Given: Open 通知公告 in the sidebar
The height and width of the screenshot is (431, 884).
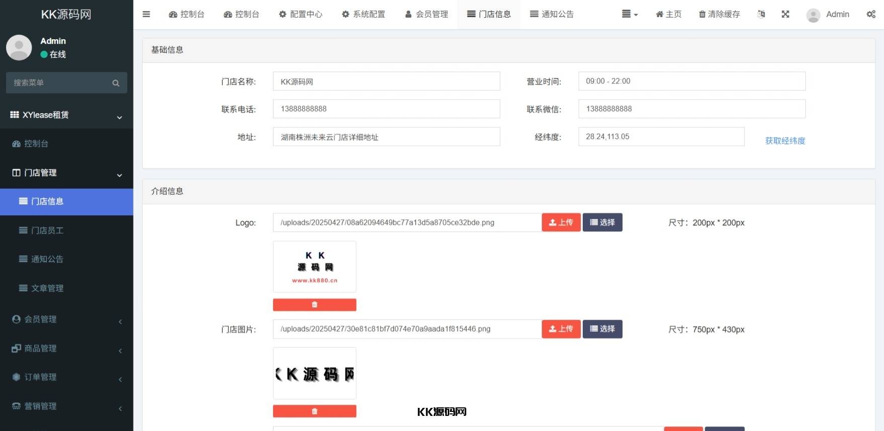Looking at the screenshot, I should coord(66,259).
